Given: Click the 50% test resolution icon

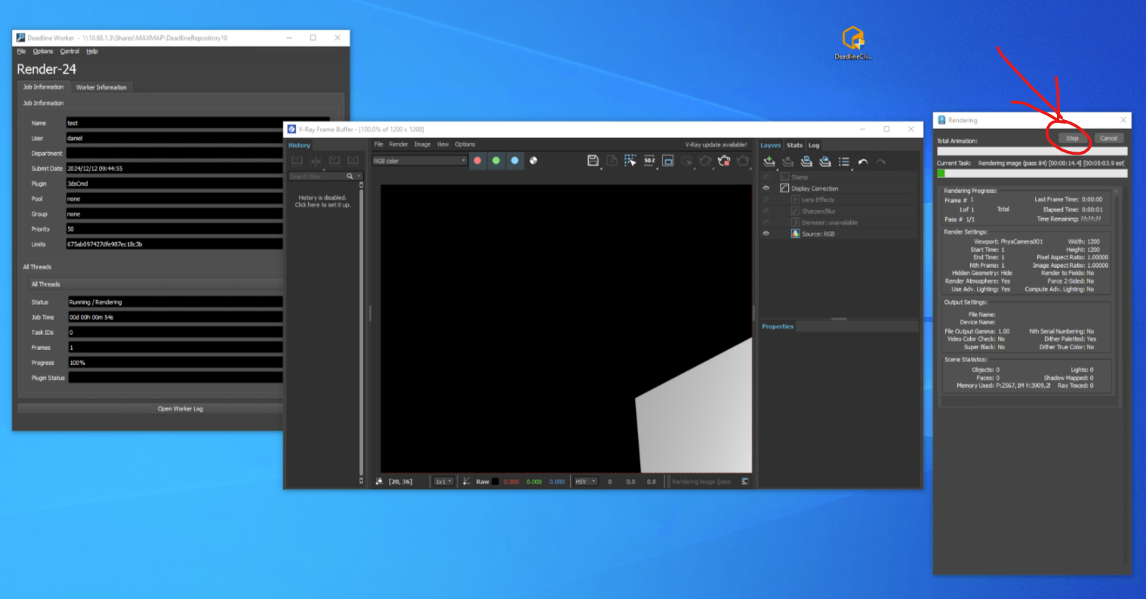Looking at the screenshot, I should 649,161.
